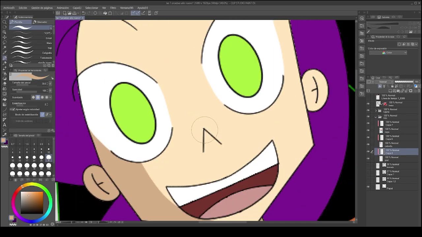422x237 pixels.
Task: Click the Open file icon in command bar
Action: tap(70, 13)
